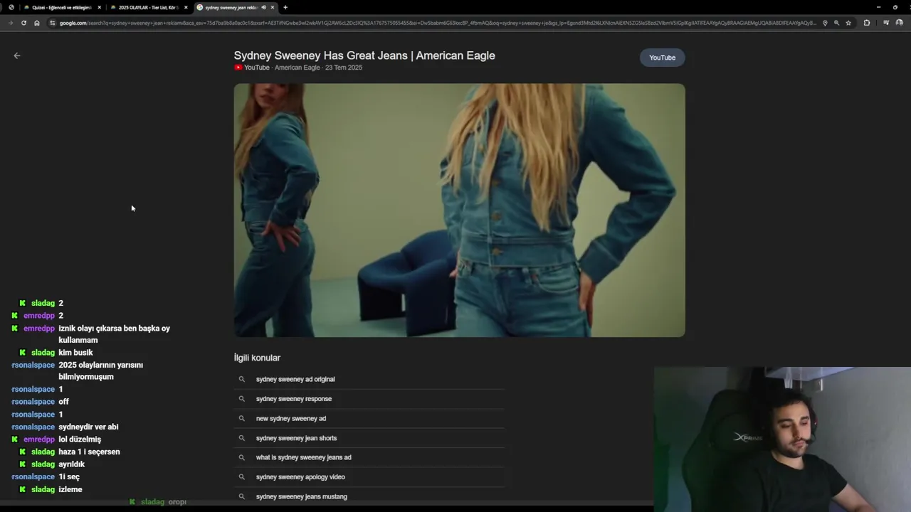The height and width of the screenshot is (512, 911).
Task: Click chat message '2025 olaylarının yarısını'
Action: pyautogui.click(x=100, y=365)
